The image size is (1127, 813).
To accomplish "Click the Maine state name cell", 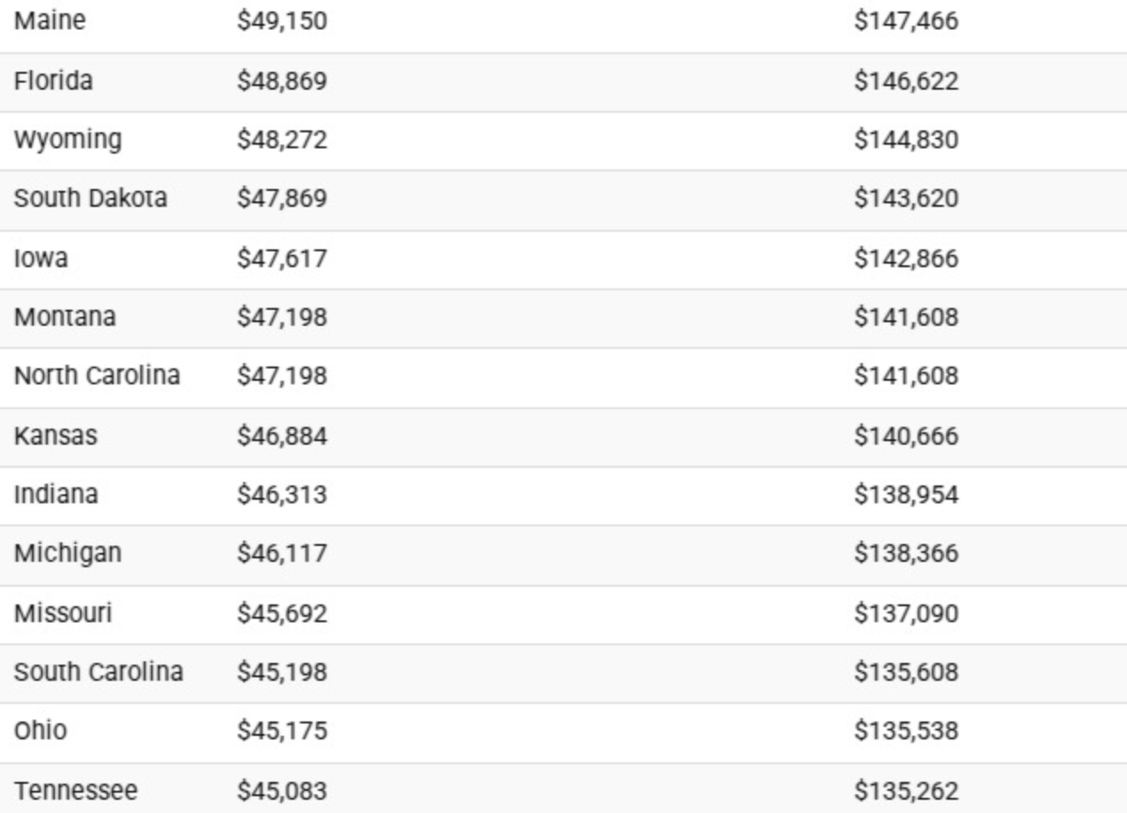I will [50, 21].
